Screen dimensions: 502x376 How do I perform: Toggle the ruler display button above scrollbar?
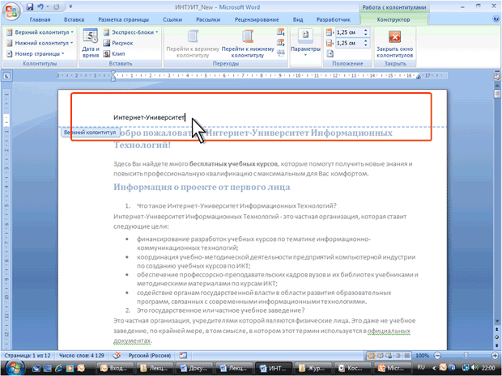tap(496, 76)
